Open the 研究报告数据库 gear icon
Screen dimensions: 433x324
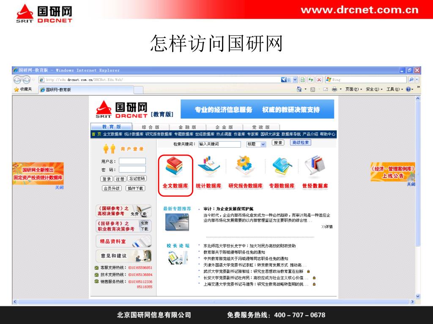pyautogui.click(x=245, y=165)
